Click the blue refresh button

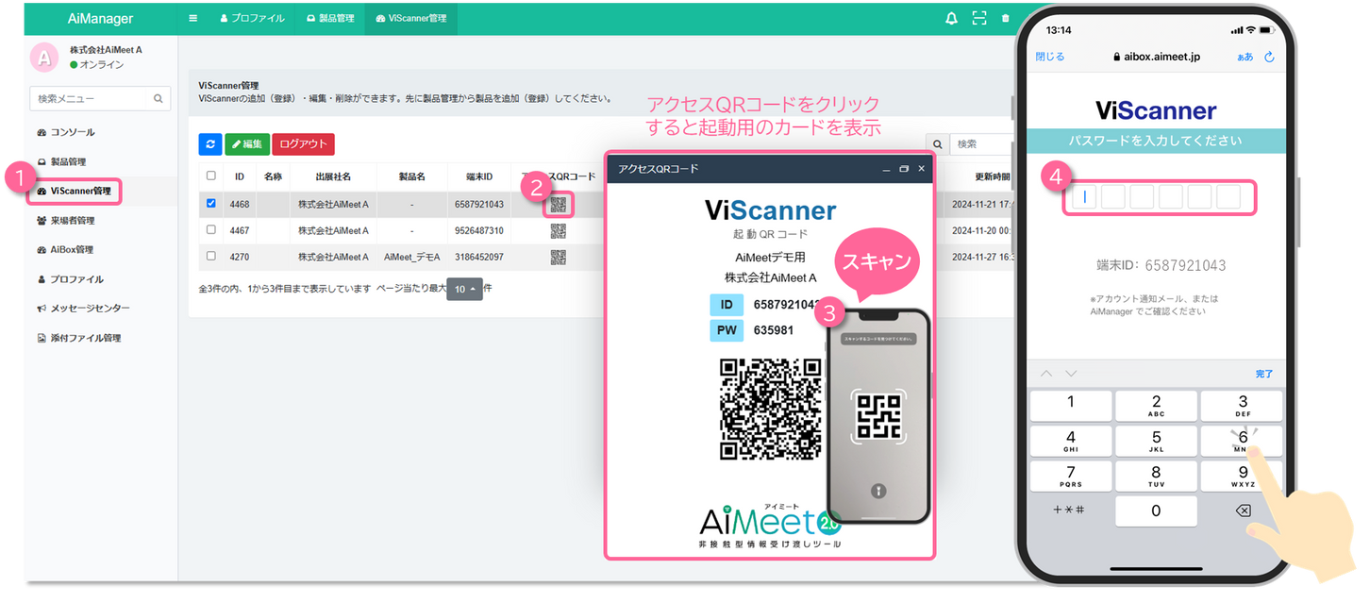[x=209, y=144]
